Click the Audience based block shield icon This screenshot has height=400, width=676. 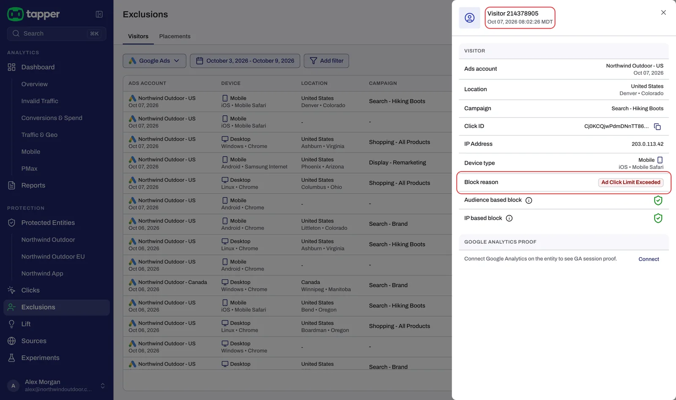tap(658, 200)
